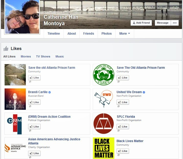Viewport: 183px width, 159px height.
Task: Click the verified badge next to Brandi Carlile
Action: point(50,92)
